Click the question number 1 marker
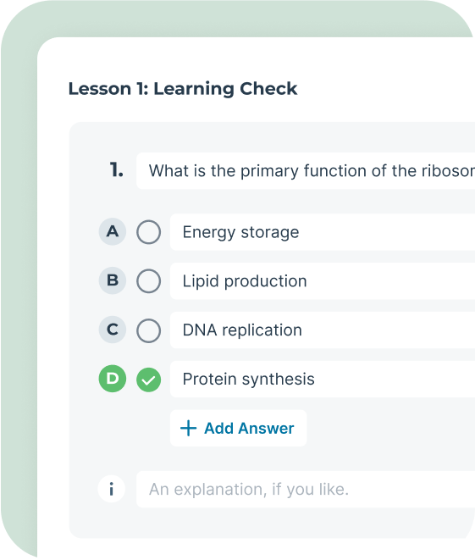Image resolution: width=475 pixels, height=560 pixels. 116,169
